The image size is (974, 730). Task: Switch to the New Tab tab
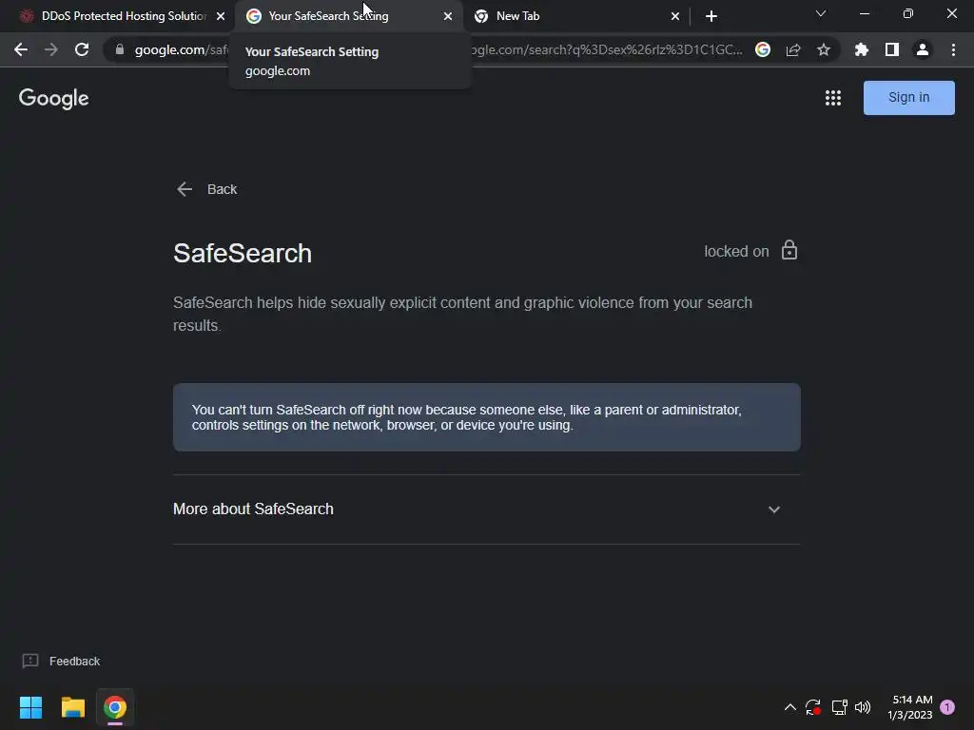point(576,16)
